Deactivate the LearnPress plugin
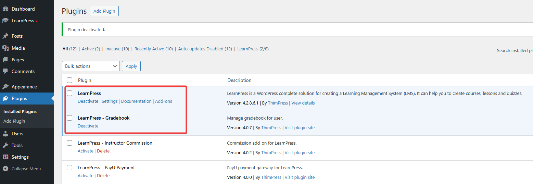 (88, 101)
